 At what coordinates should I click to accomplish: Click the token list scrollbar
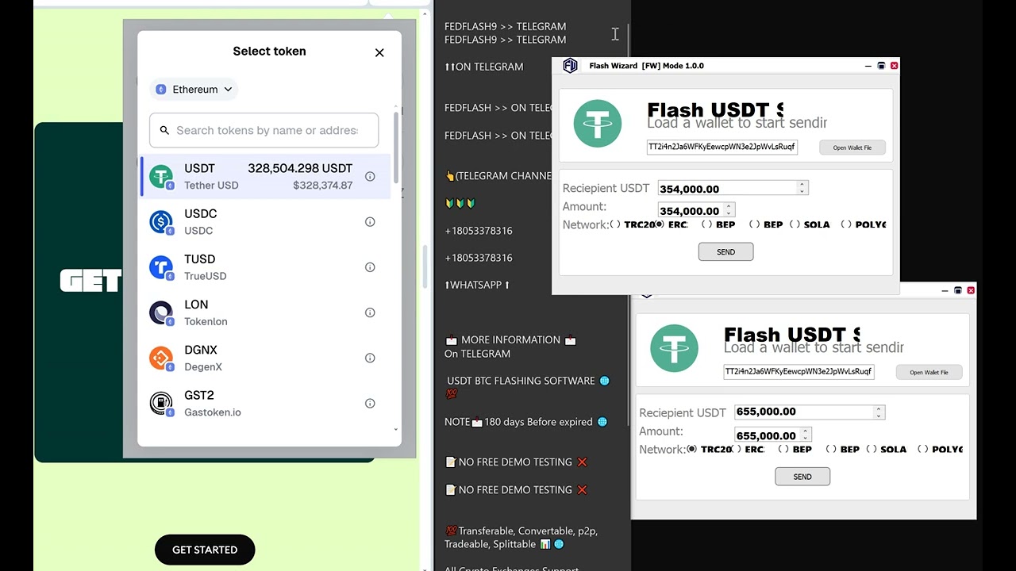[x=396, y=147]
